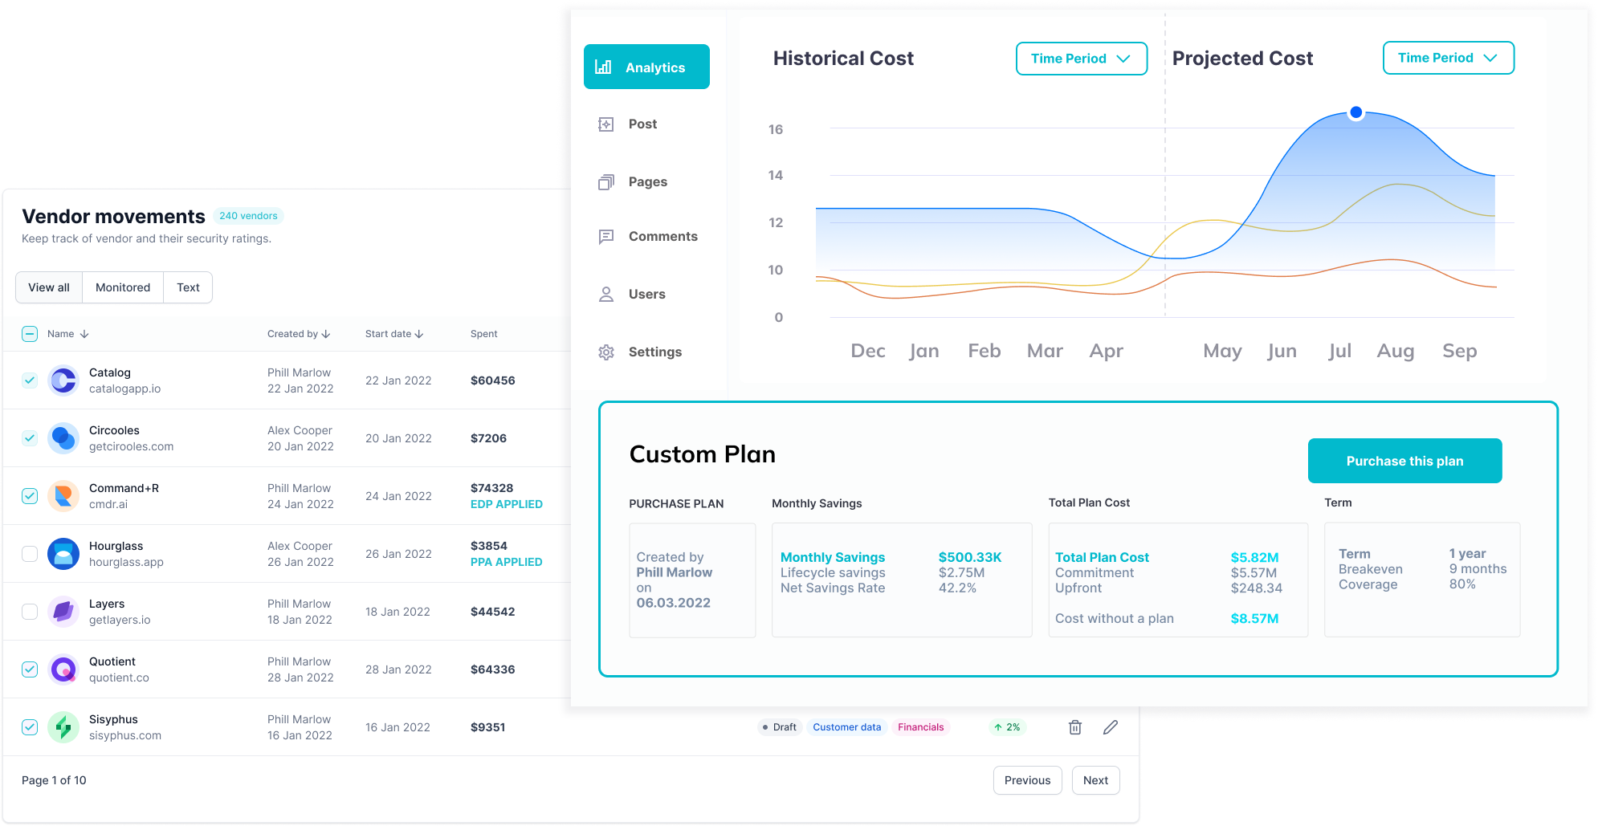Click the PPA APPLIED link
Image resolution: width=1598 pixels, height=826 pixels.
(507, 562)
